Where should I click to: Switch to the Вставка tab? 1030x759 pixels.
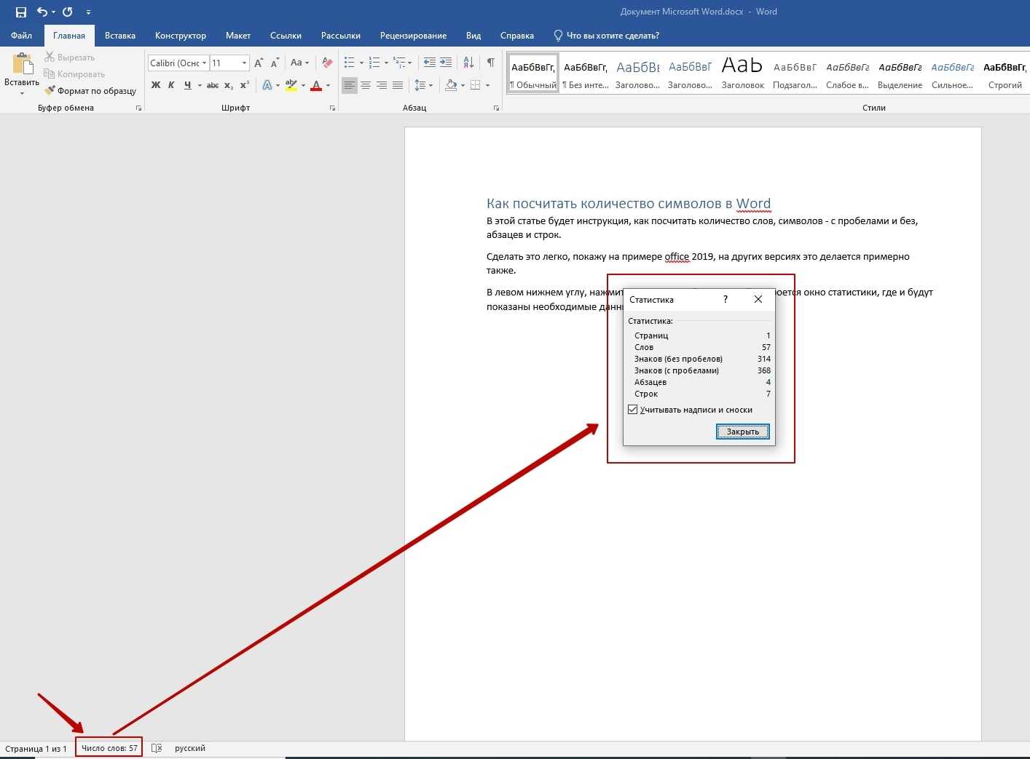pos(120,36)
